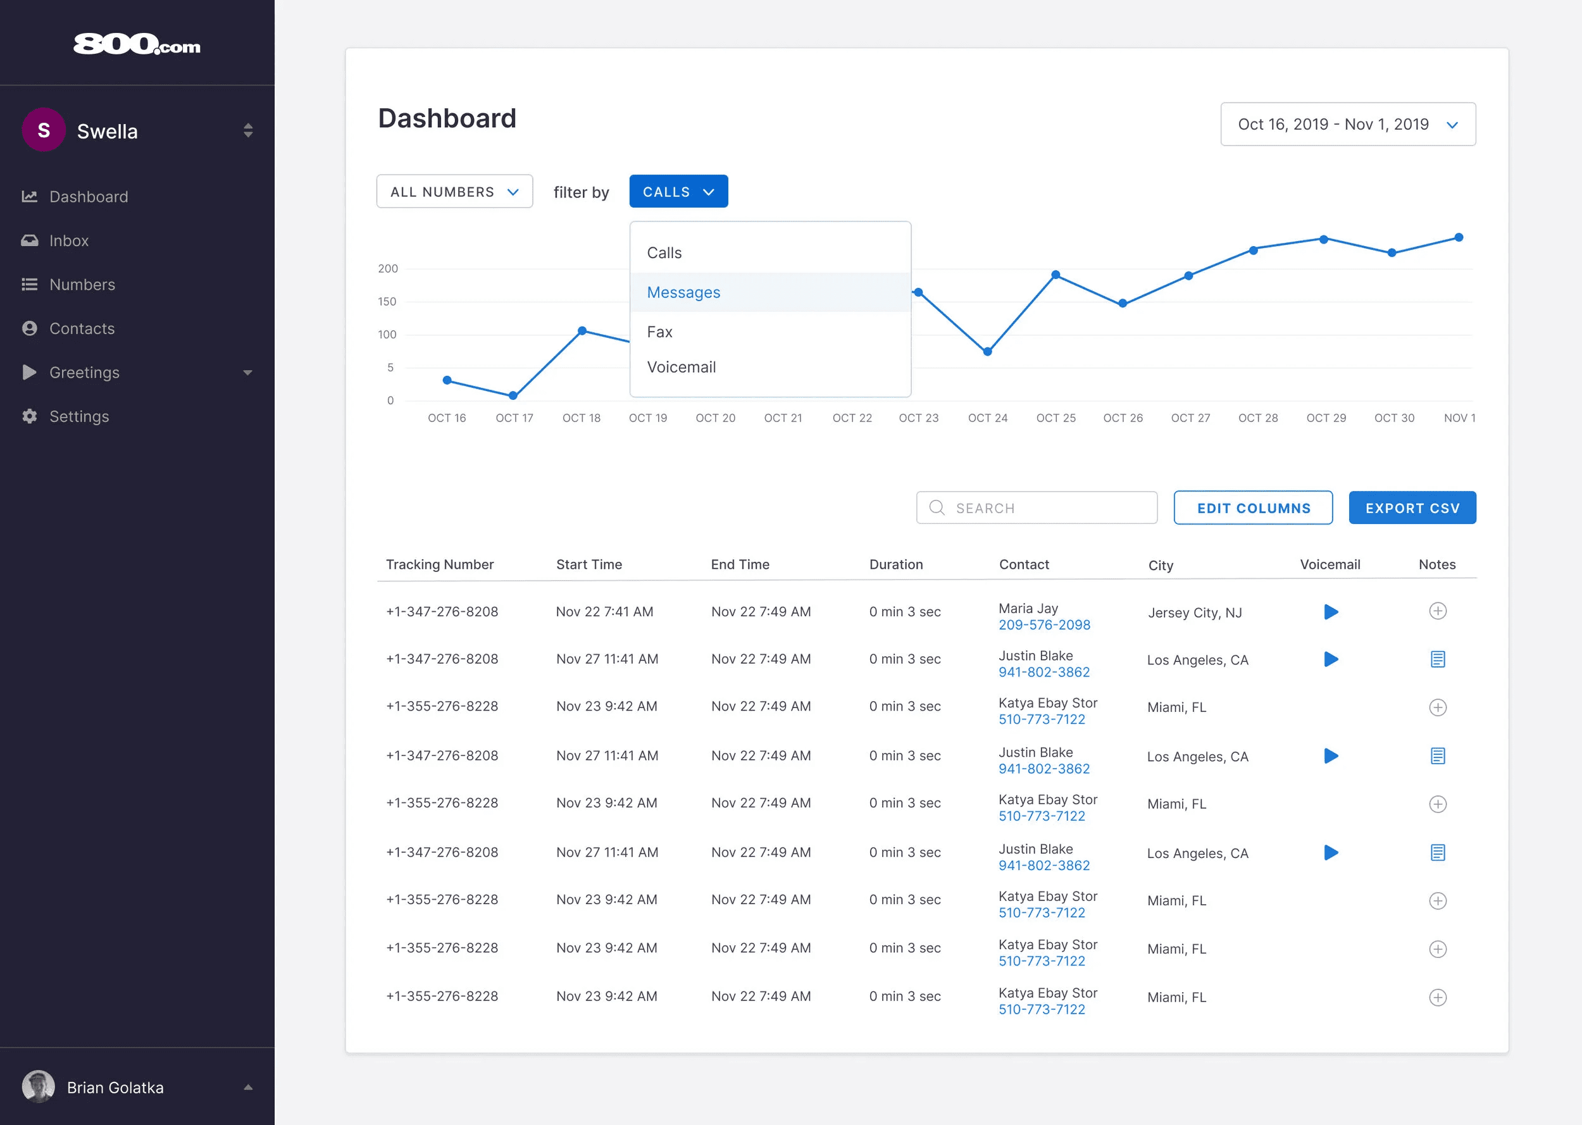The height and width of the screenshot is (1125, 1582).
Task: Open the note icon in first Justin Blake row
Action: click(x=1437, y=659)
